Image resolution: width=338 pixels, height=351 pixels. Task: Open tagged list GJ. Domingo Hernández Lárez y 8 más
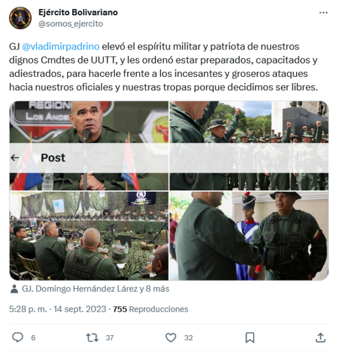(x=96, y=289)
